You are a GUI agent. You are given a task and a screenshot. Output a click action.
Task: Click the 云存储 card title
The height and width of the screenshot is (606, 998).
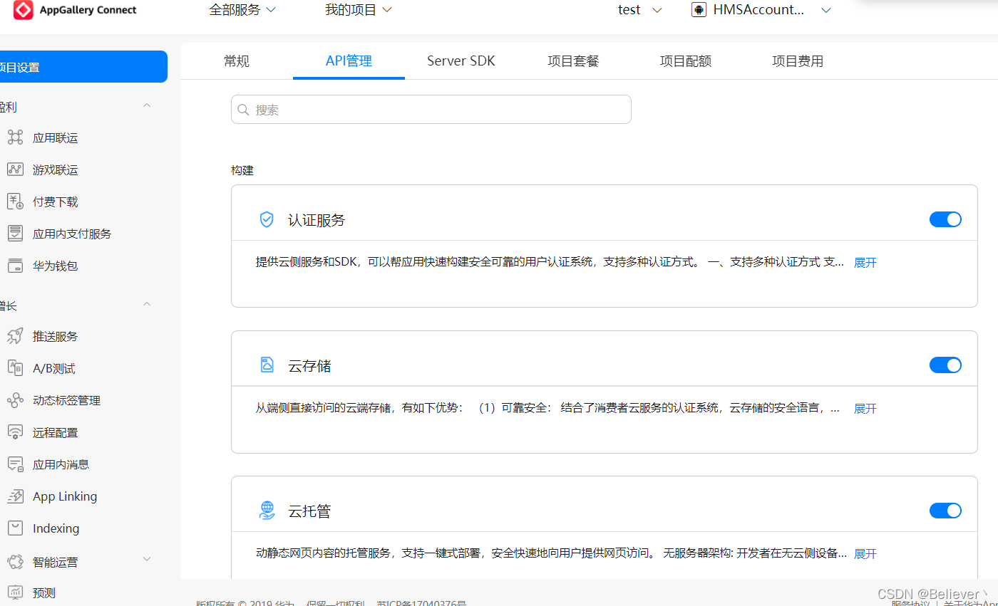[x=309, y=366]
